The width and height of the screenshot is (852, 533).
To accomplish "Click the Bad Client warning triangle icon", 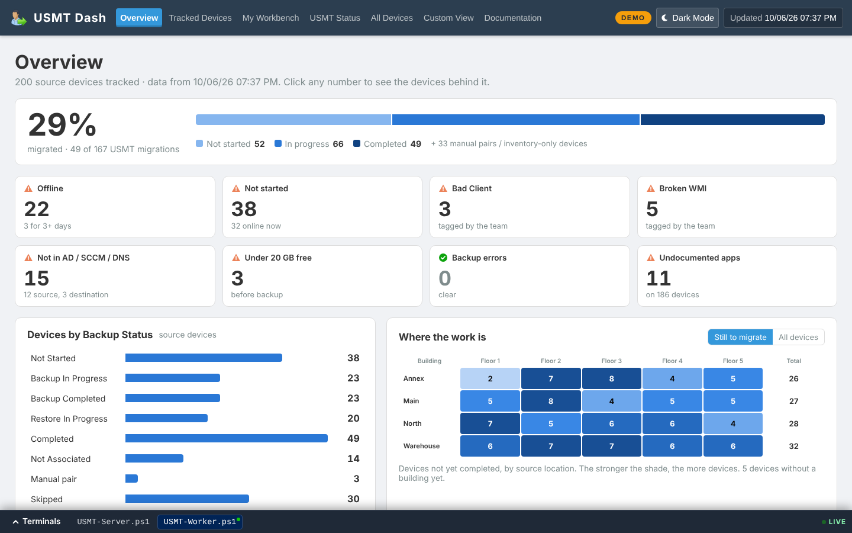I will click(x=443, y=188).
